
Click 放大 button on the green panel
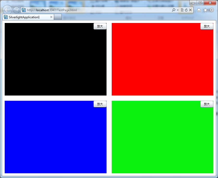pyautogui.click(x=207, y=104)
